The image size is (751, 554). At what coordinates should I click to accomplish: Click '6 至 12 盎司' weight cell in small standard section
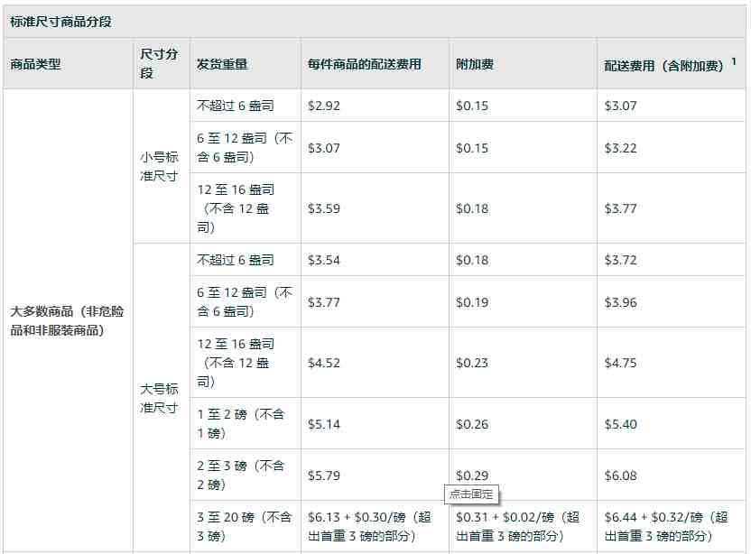(245, 147)
